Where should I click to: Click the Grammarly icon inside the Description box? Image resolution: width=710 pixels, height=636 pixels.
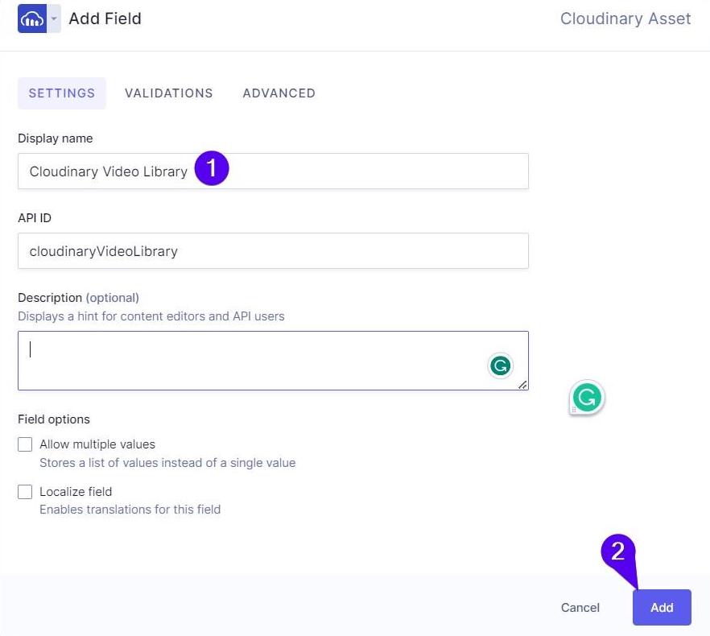coord(501,366)
